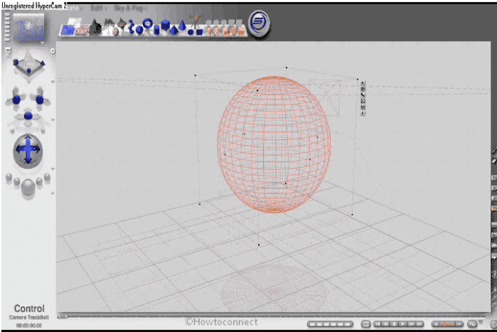This screenshot has width=497, height=332.
Task: Create the Leo picture figure object
Action: (196, 21)
